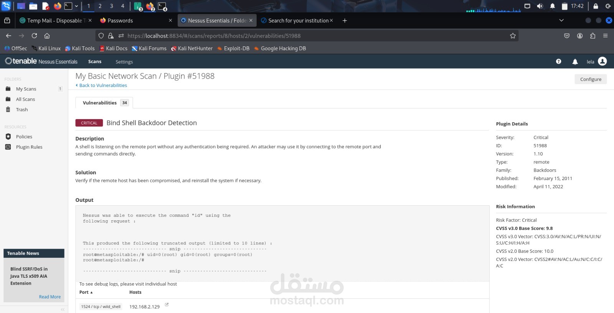
Task: Collapse the sidebar with the double chevron
Action: click(63, 310)
